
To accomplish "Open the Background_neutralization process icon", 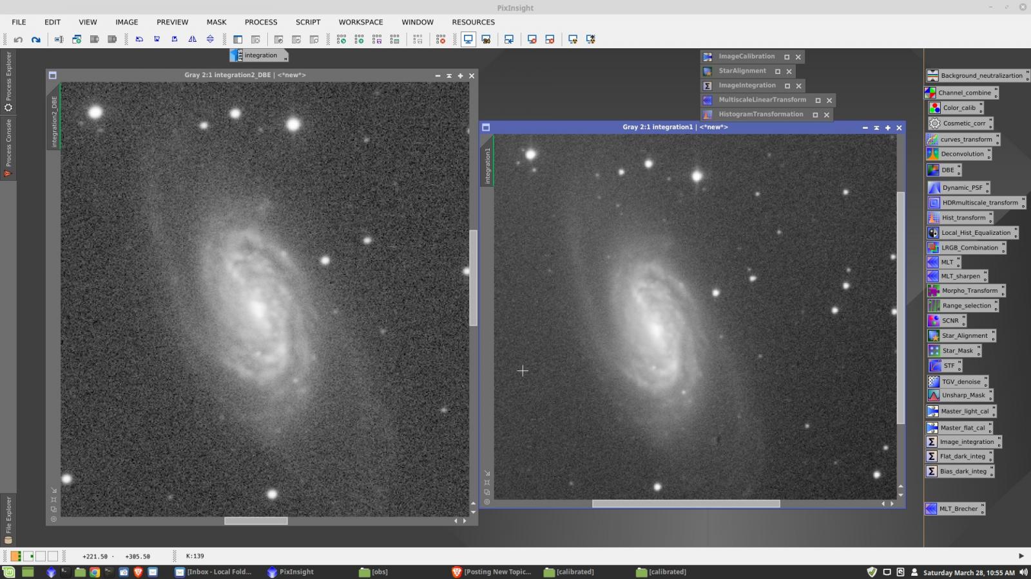I will click(977, 75).
